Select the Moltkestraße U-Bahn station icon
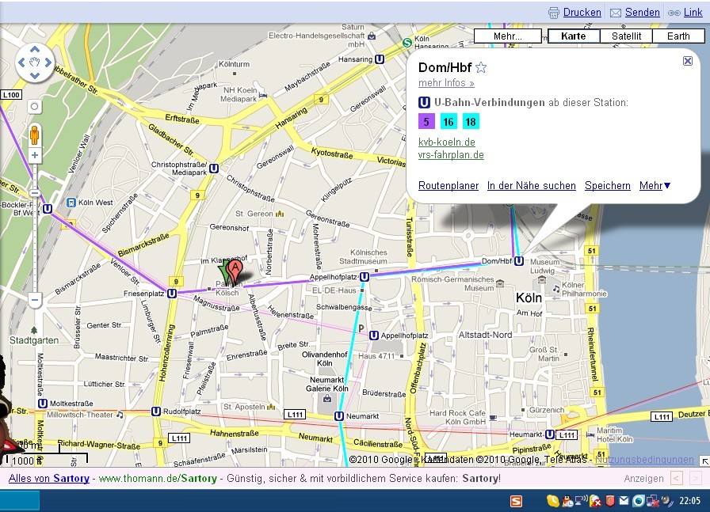 43,403
